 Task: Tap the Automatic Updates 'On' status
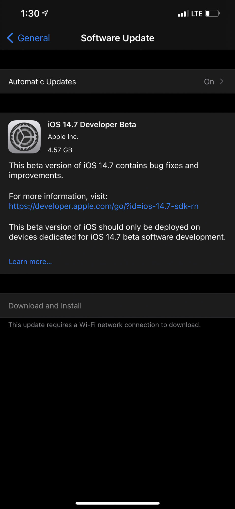point(209,82)
